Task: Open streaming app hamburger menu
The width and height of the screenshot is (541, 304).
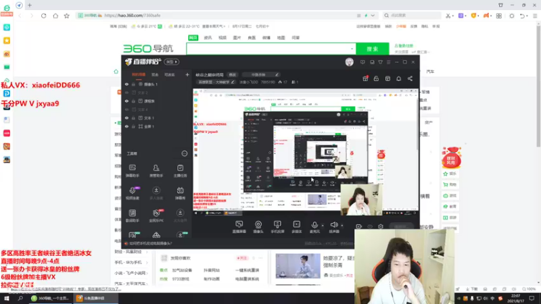Action: point(388,62)
